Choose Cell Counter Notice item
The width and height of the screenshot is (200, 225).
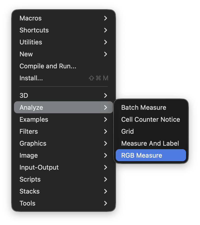[x=151, y=119]
